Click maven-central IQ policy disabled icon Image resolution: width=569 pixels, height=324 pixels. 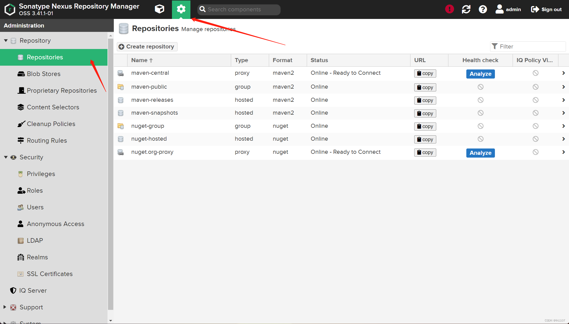[535, 73]
